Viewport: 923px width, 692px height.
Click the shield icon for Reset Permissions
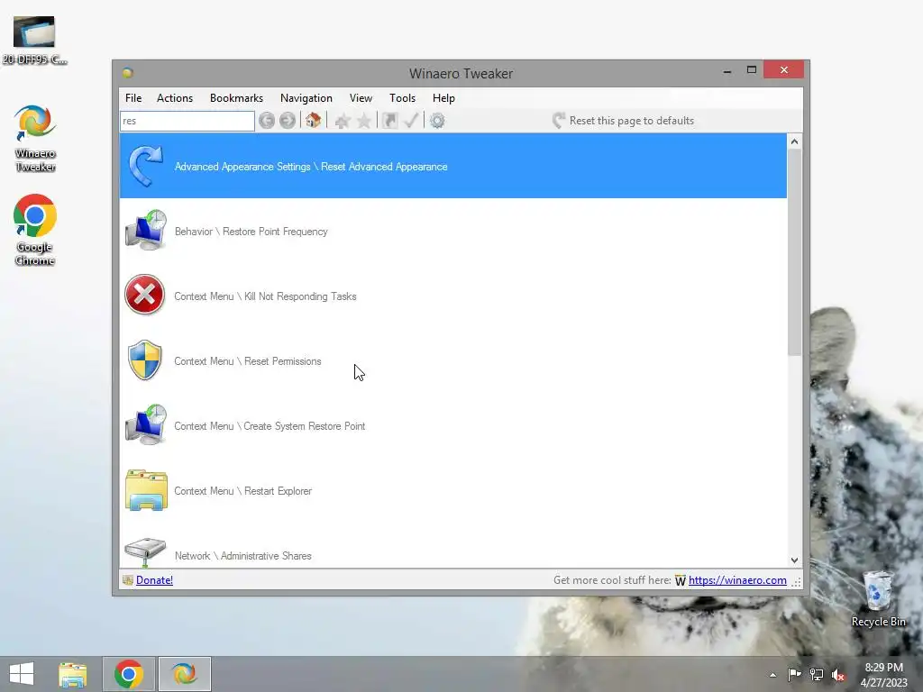(145, 360)
